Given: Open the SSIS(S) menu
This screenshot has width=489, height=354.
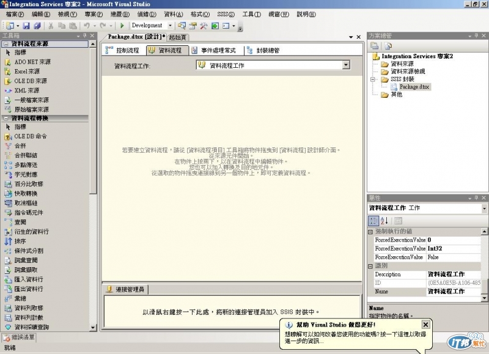Looking at the screenshot, I should 226,14.
